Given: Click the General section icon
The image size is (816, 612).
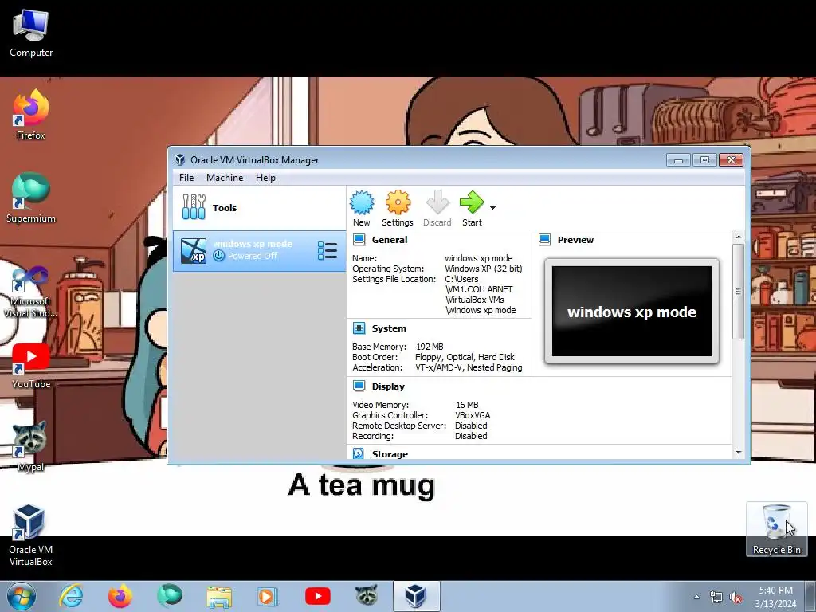Looking at the screenshot, I should point(359,239).
